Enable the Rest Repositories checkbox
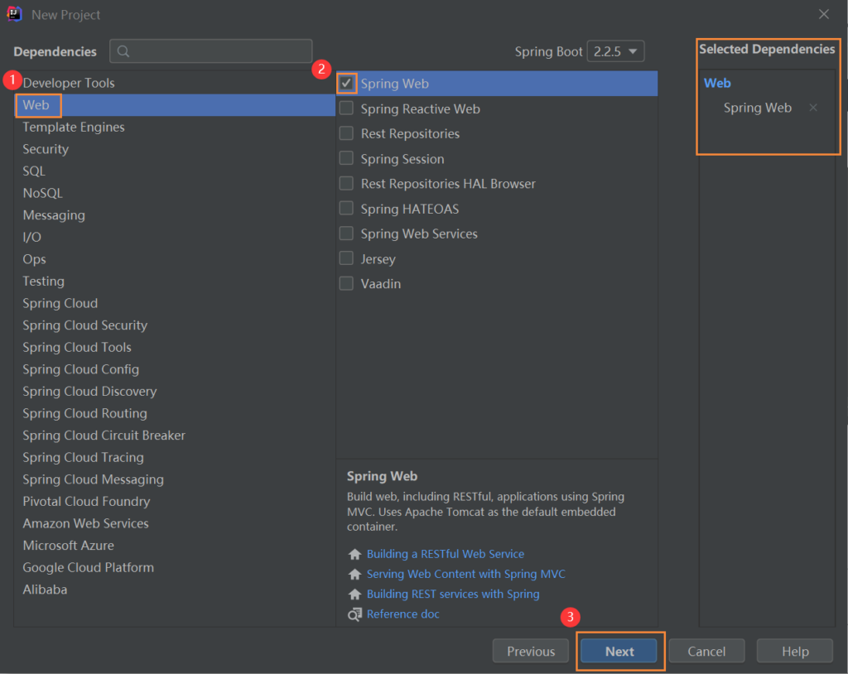Viewport: 848px width, 674px height. (346, 133)
